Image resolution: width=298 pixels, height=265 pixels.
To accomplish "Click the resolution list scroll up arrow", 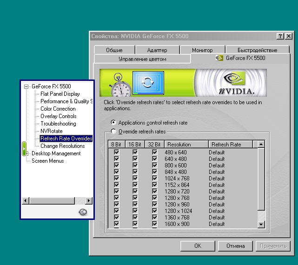I will pyautogui.click(x=261, y=144).
